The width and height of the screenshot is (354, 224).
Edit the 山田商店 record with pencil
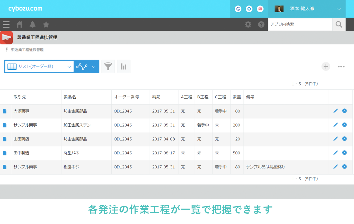(335, 139)
